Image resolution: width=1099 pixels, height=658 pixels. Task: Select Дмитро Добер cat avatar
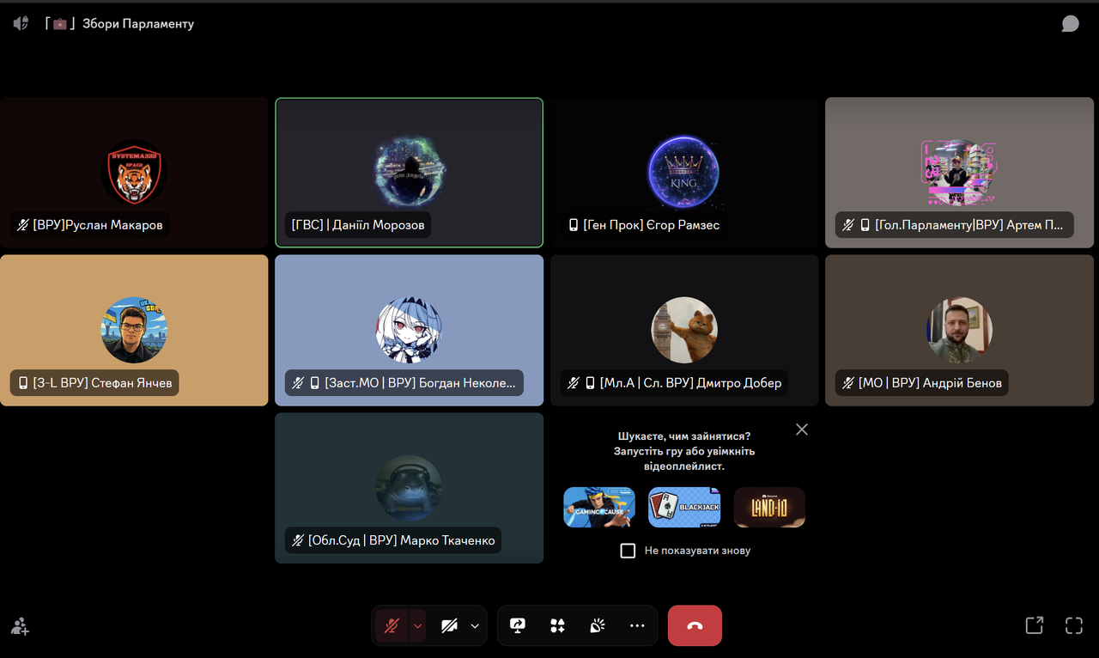click(x=683, y=330)
